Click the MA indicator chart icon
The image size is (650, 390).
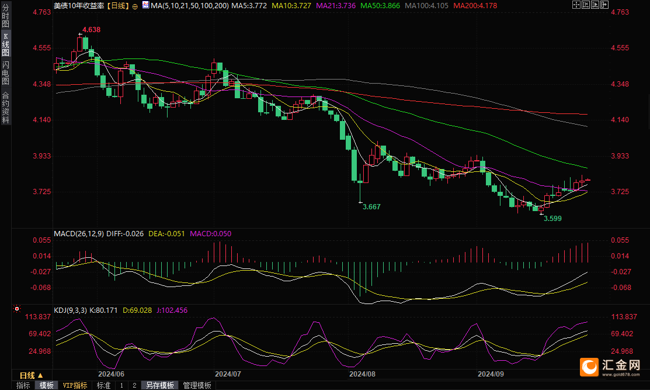coord(145,5)
